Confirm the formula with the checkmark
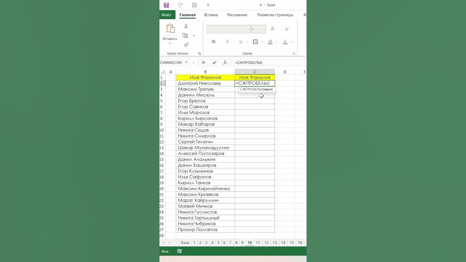This screenshot has width=466, height=262. pos(214,63)
